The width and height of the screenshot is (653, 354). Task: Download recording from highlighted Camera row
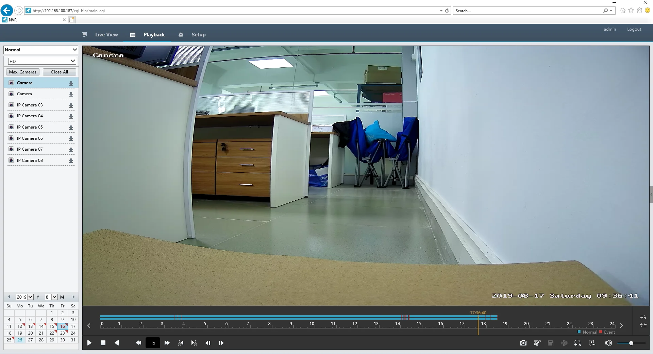[71, 83]
